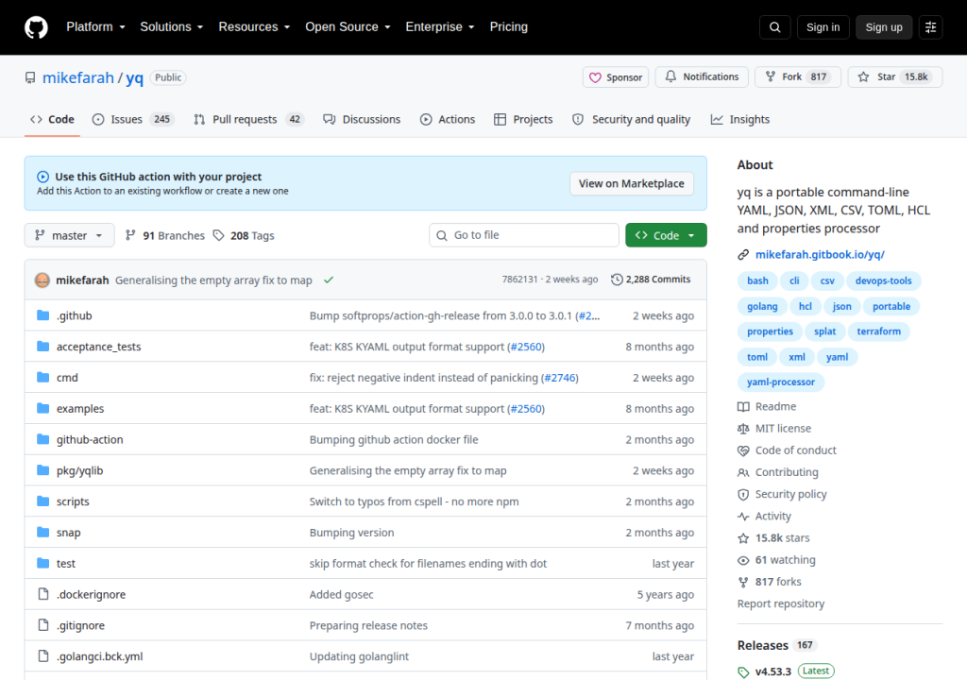This screenshot has width=967, height=680.
Task: Open the Activity sidebar link
Action: [x=764, y=516]
